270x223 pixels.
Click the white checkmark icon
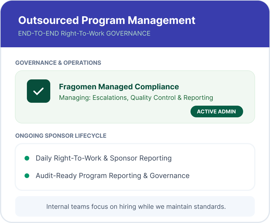(x=38, y=91)
